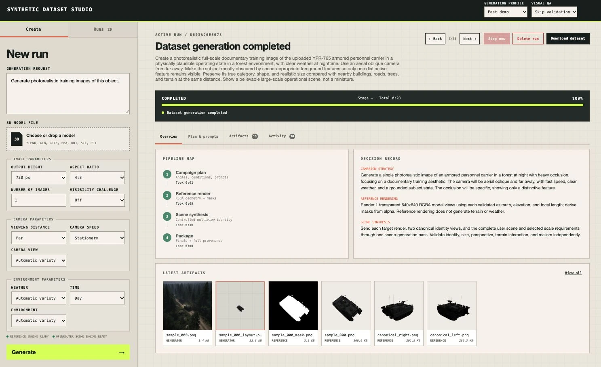The image size is (601, 367).
Task: Click the Download dataset button
Action: click(568, 39)
